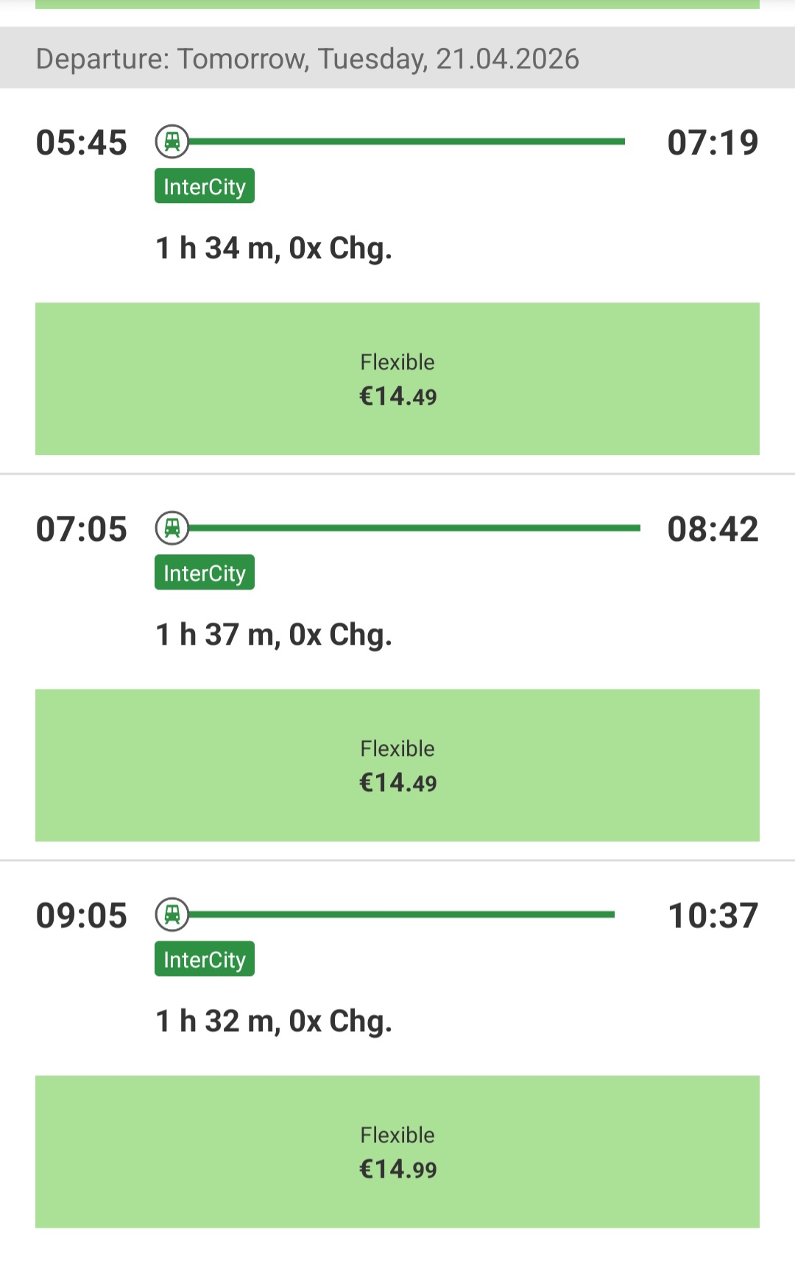Tap the train icon for the 05:45 departure
This screenshot has height=1263, width=795.
coord(172,141)
